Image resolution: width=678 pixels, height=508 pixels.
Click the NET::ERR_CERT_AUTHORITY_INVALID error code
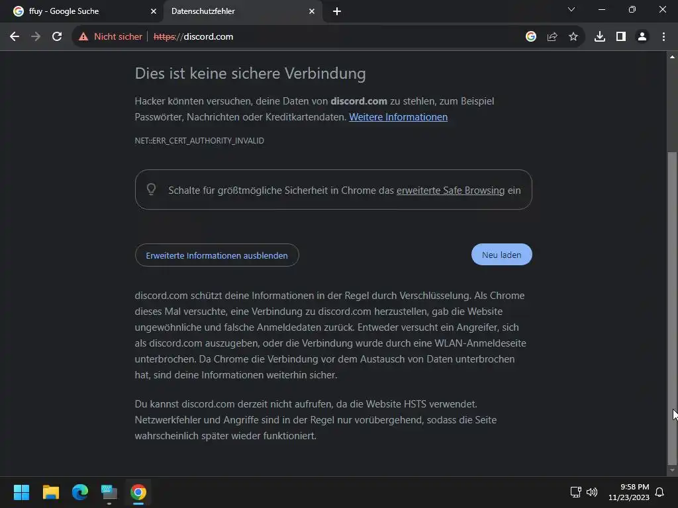[x=199, y=141]
